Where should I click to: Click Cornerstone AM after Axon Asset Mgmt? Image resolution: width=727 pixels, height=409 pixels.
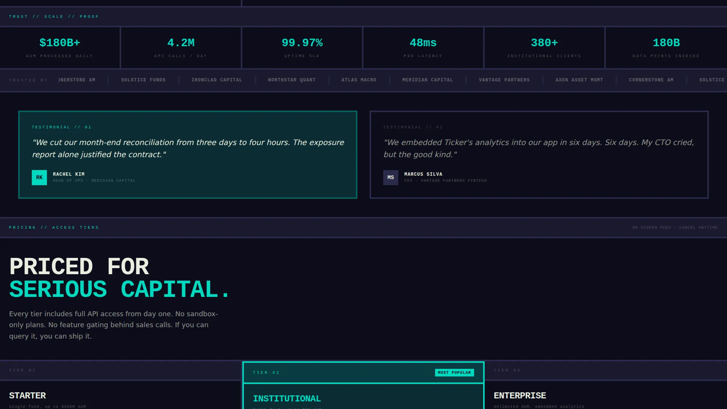click(x=651, y=80)
